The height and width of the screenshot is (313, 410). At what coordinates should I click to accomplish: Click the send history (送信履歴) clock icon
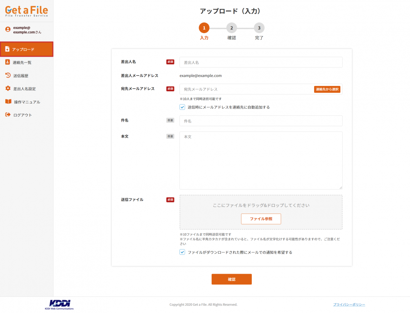coord(8,76)
